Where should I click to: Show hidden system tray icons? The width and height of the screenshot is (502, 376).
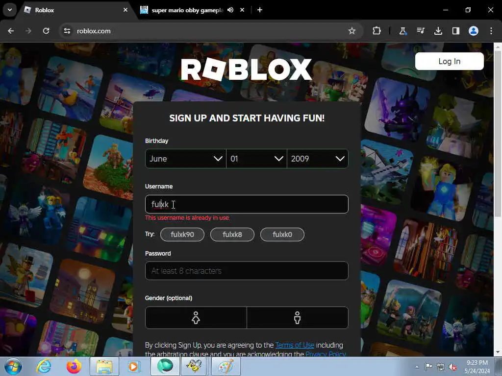417,367
